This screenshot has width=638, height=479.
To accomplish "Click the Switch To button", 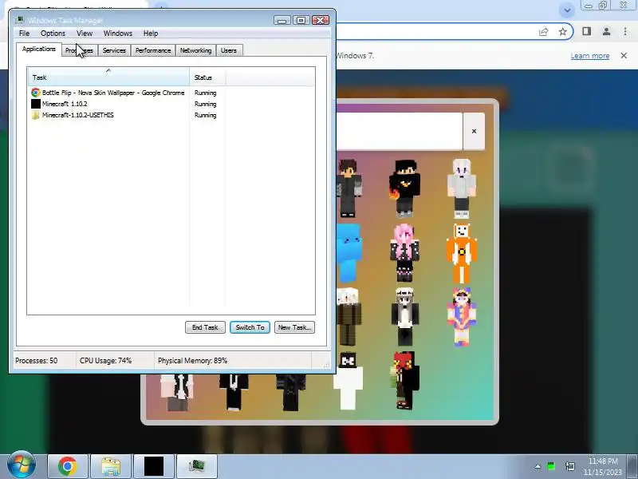I will point(250,327).
